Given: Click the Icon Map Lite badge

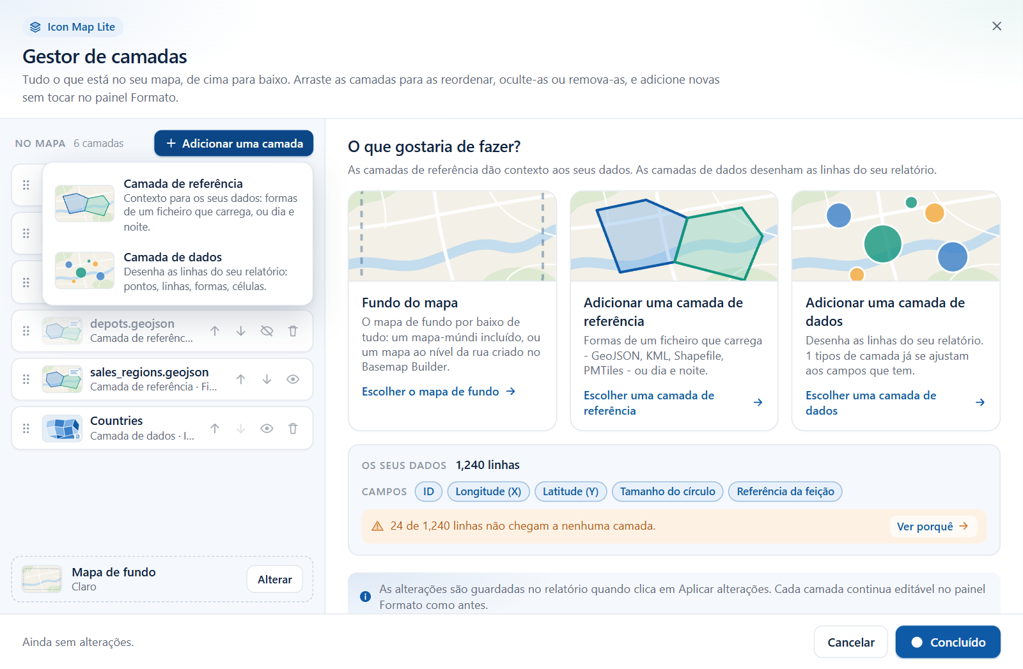Looking at the screenshot, I should (x=73, y=27).
